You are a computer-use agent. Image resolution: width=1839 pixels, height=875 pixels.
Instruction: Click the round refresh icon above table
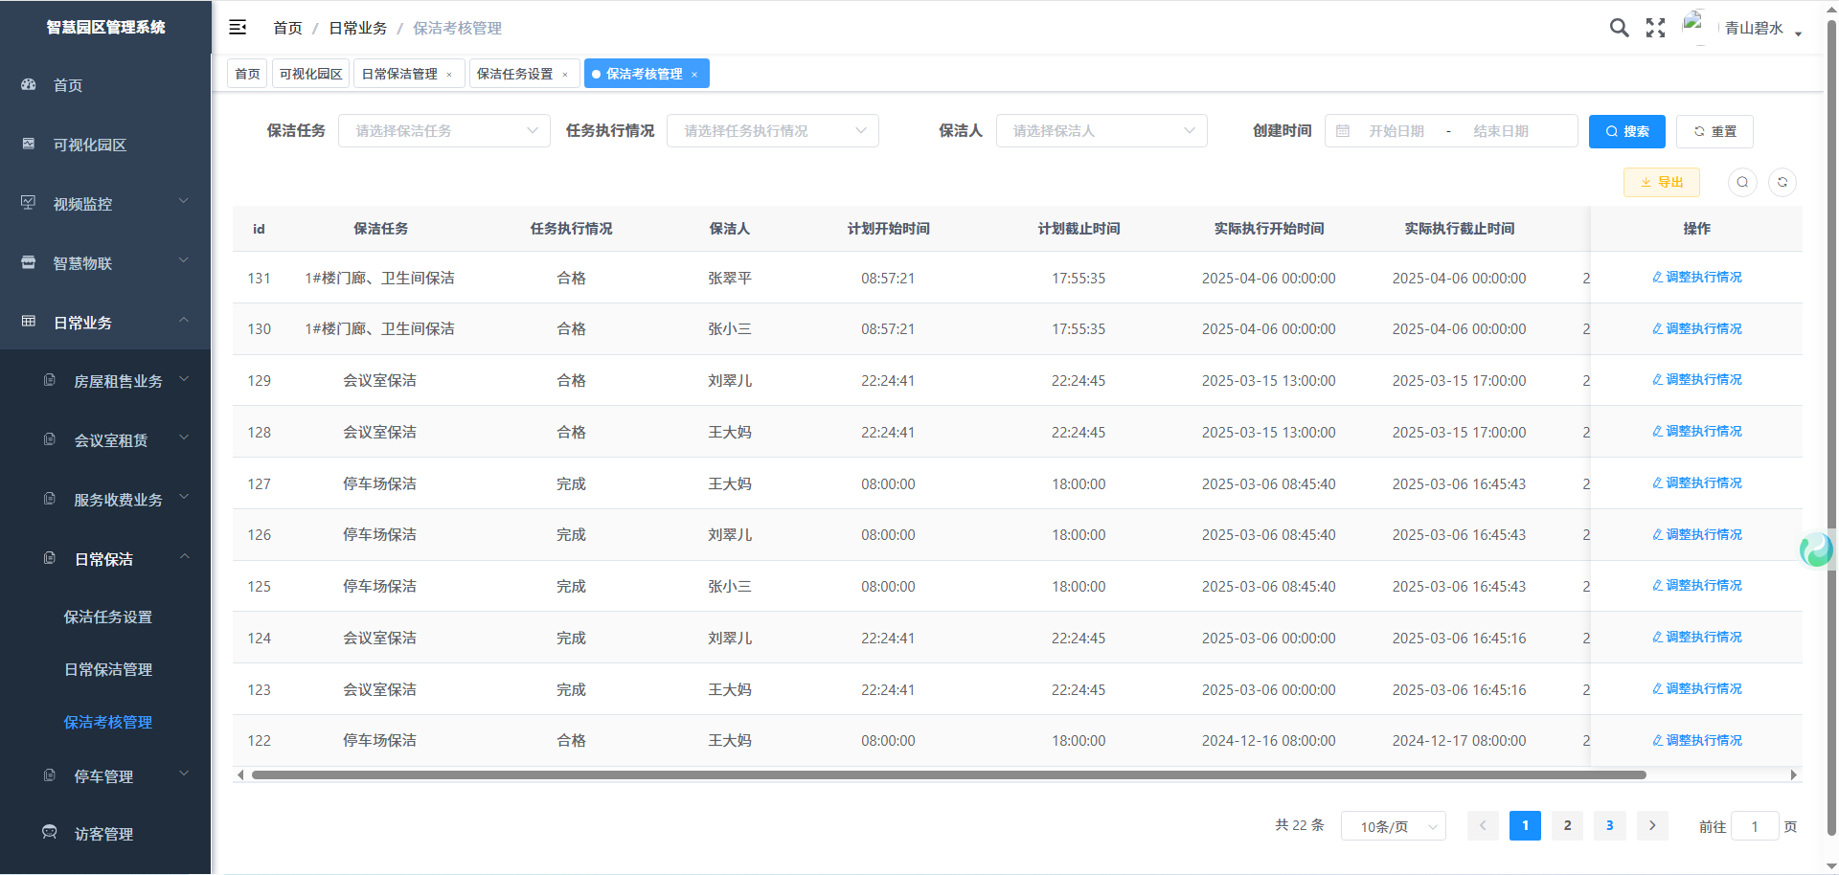click(x=1782, y=182)
